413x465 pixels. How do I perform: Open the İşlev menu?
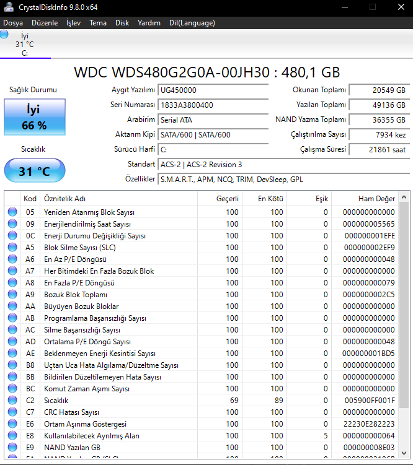73,23
